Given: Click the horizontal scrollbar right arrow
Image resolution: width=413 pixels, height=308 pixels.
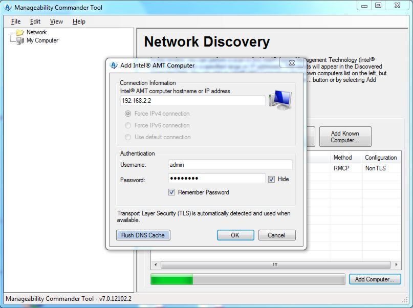Looking at the screenshot, I should (396, 265).
